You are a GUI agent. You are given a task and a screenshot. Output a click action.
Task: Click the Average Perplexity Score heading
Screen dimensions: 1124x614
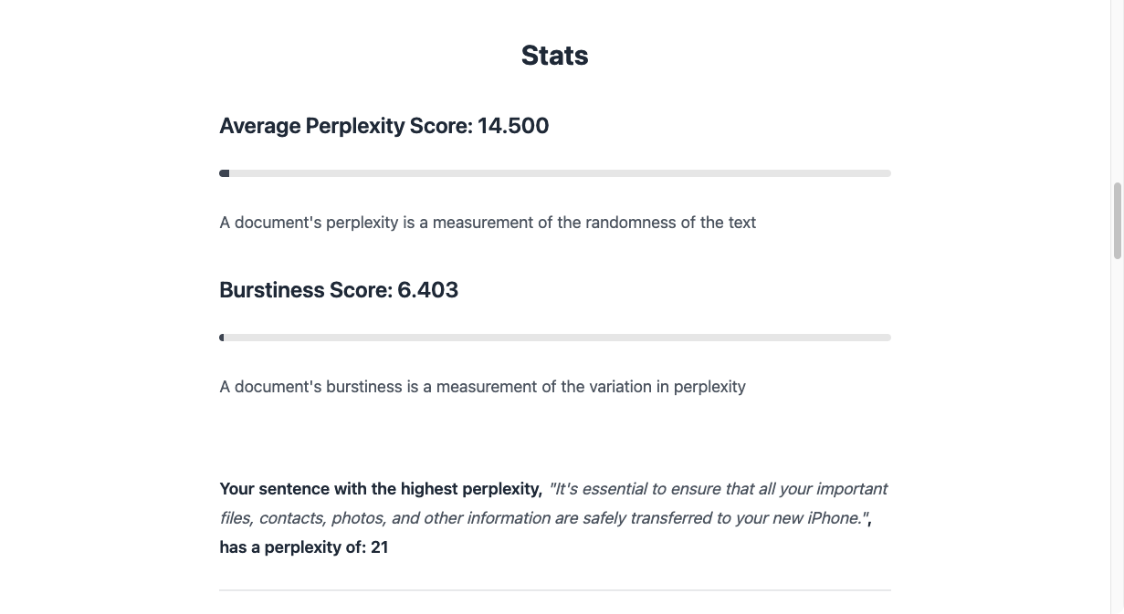tap(383, 126)
